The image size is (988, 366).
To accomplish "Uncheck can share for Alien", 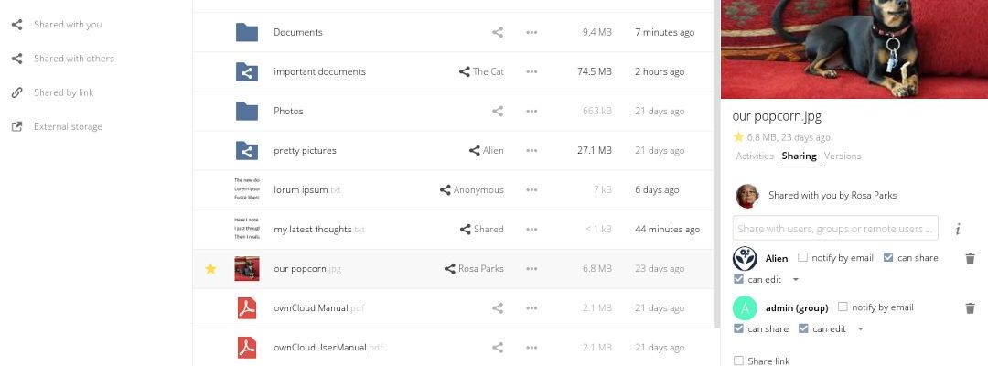I will point(888,258).
